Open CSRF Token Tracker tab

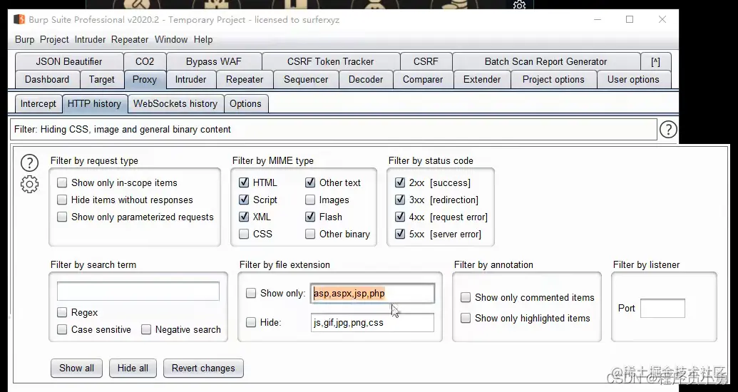tap(330, 61)
